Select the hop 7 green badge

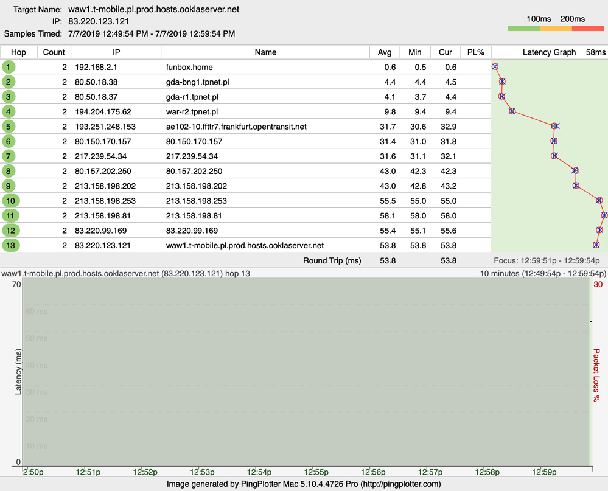pyautogui.click(x=9, y=156)
